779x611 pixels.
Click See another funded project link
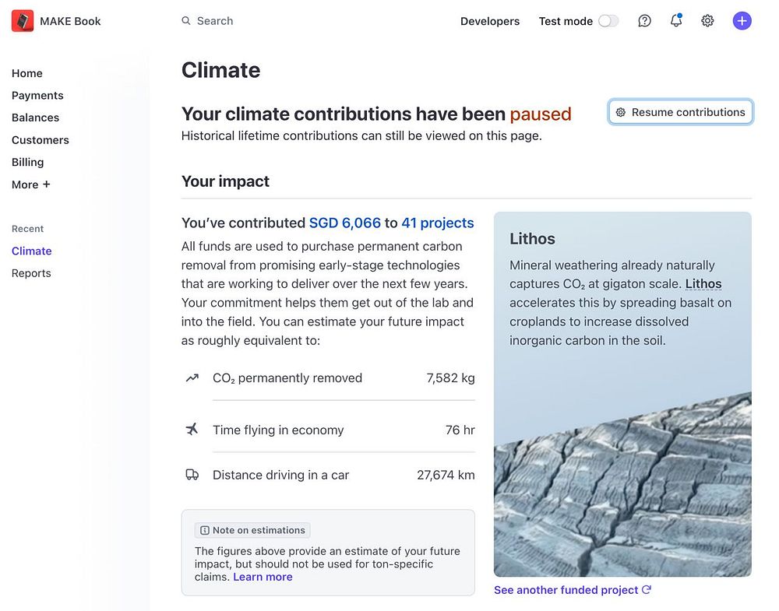[x=566, y=590]
